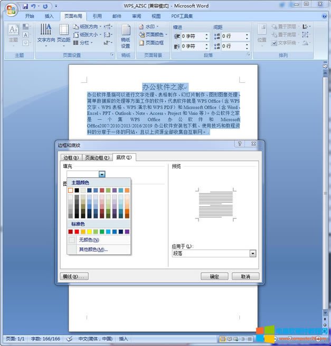Screen dimensions: 331x346
Task: Open the Position (位置) gallery
Action: 262,35
